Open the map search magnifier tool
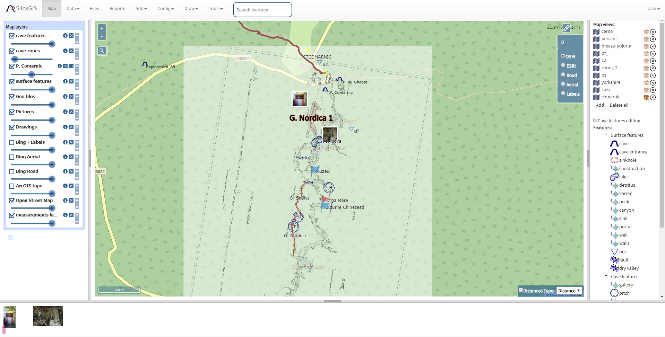The image size is (665, 337). pos(102,51)
